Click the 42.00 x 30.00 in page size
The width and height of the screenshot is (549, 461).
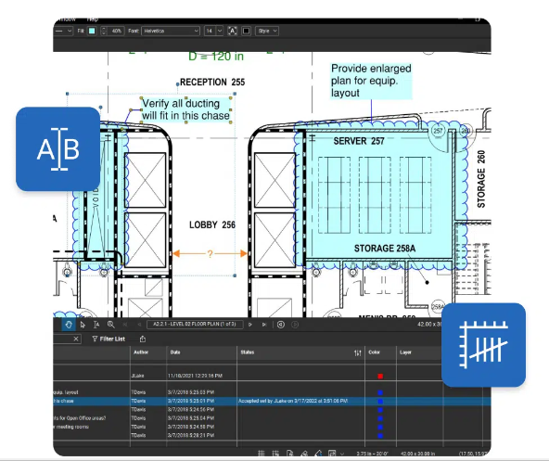417,454
